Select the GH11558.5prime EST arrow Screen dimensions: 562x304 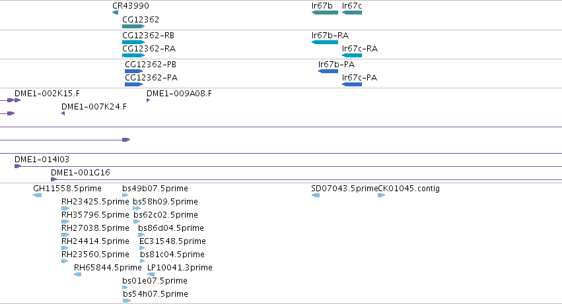pyautogui.click(x=37, y=195)
